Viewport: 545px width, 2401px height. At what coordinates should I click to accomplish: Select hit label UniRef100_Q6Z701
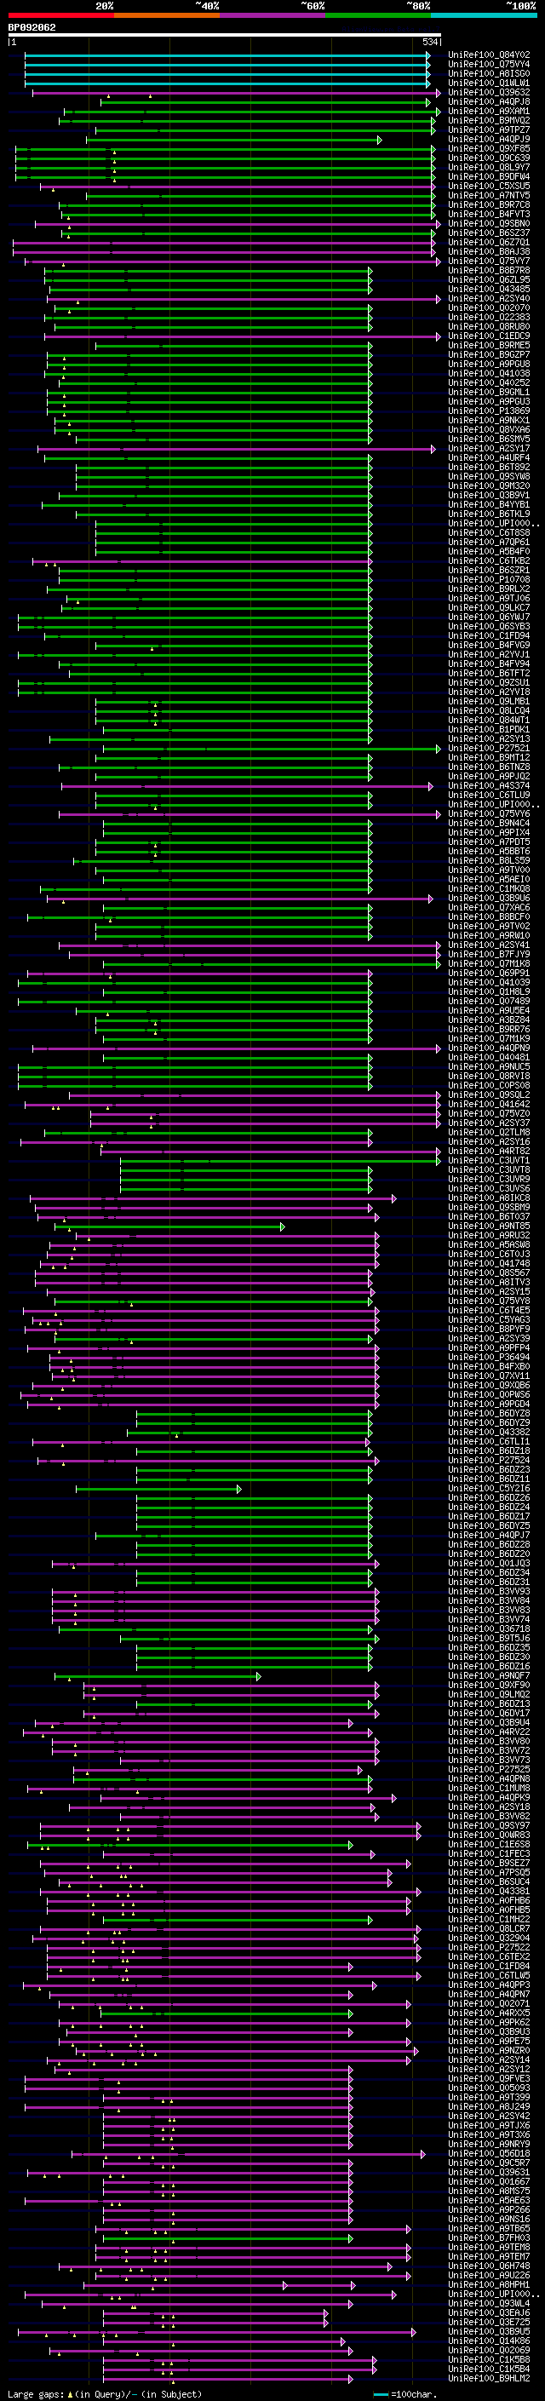(489, 243)
